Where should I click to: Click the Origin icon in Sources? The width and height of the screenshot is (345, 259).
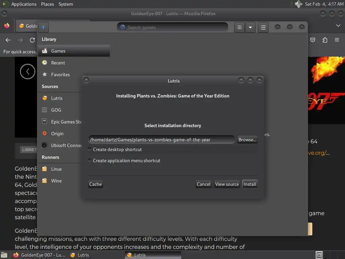(x=44, y=133)
